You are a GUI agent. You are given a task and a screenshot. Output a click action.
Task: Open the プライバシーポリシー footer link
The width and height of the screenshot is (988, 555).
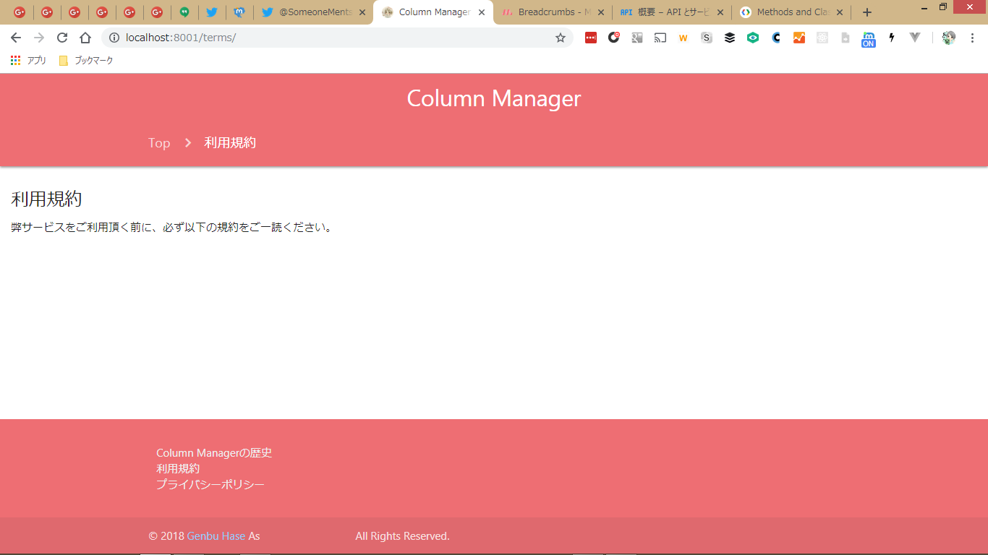210,484
